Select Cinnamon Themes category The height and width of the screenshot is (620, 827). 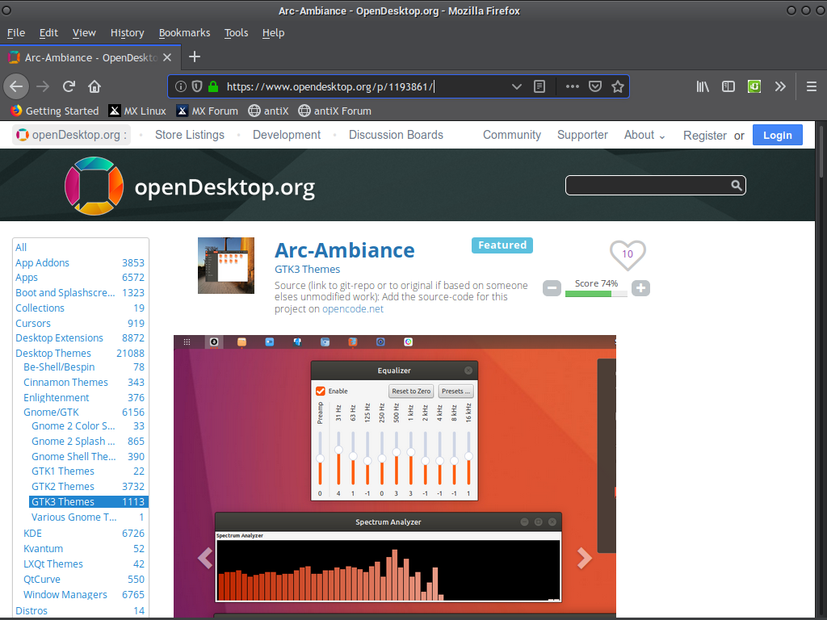coord(65,382)
